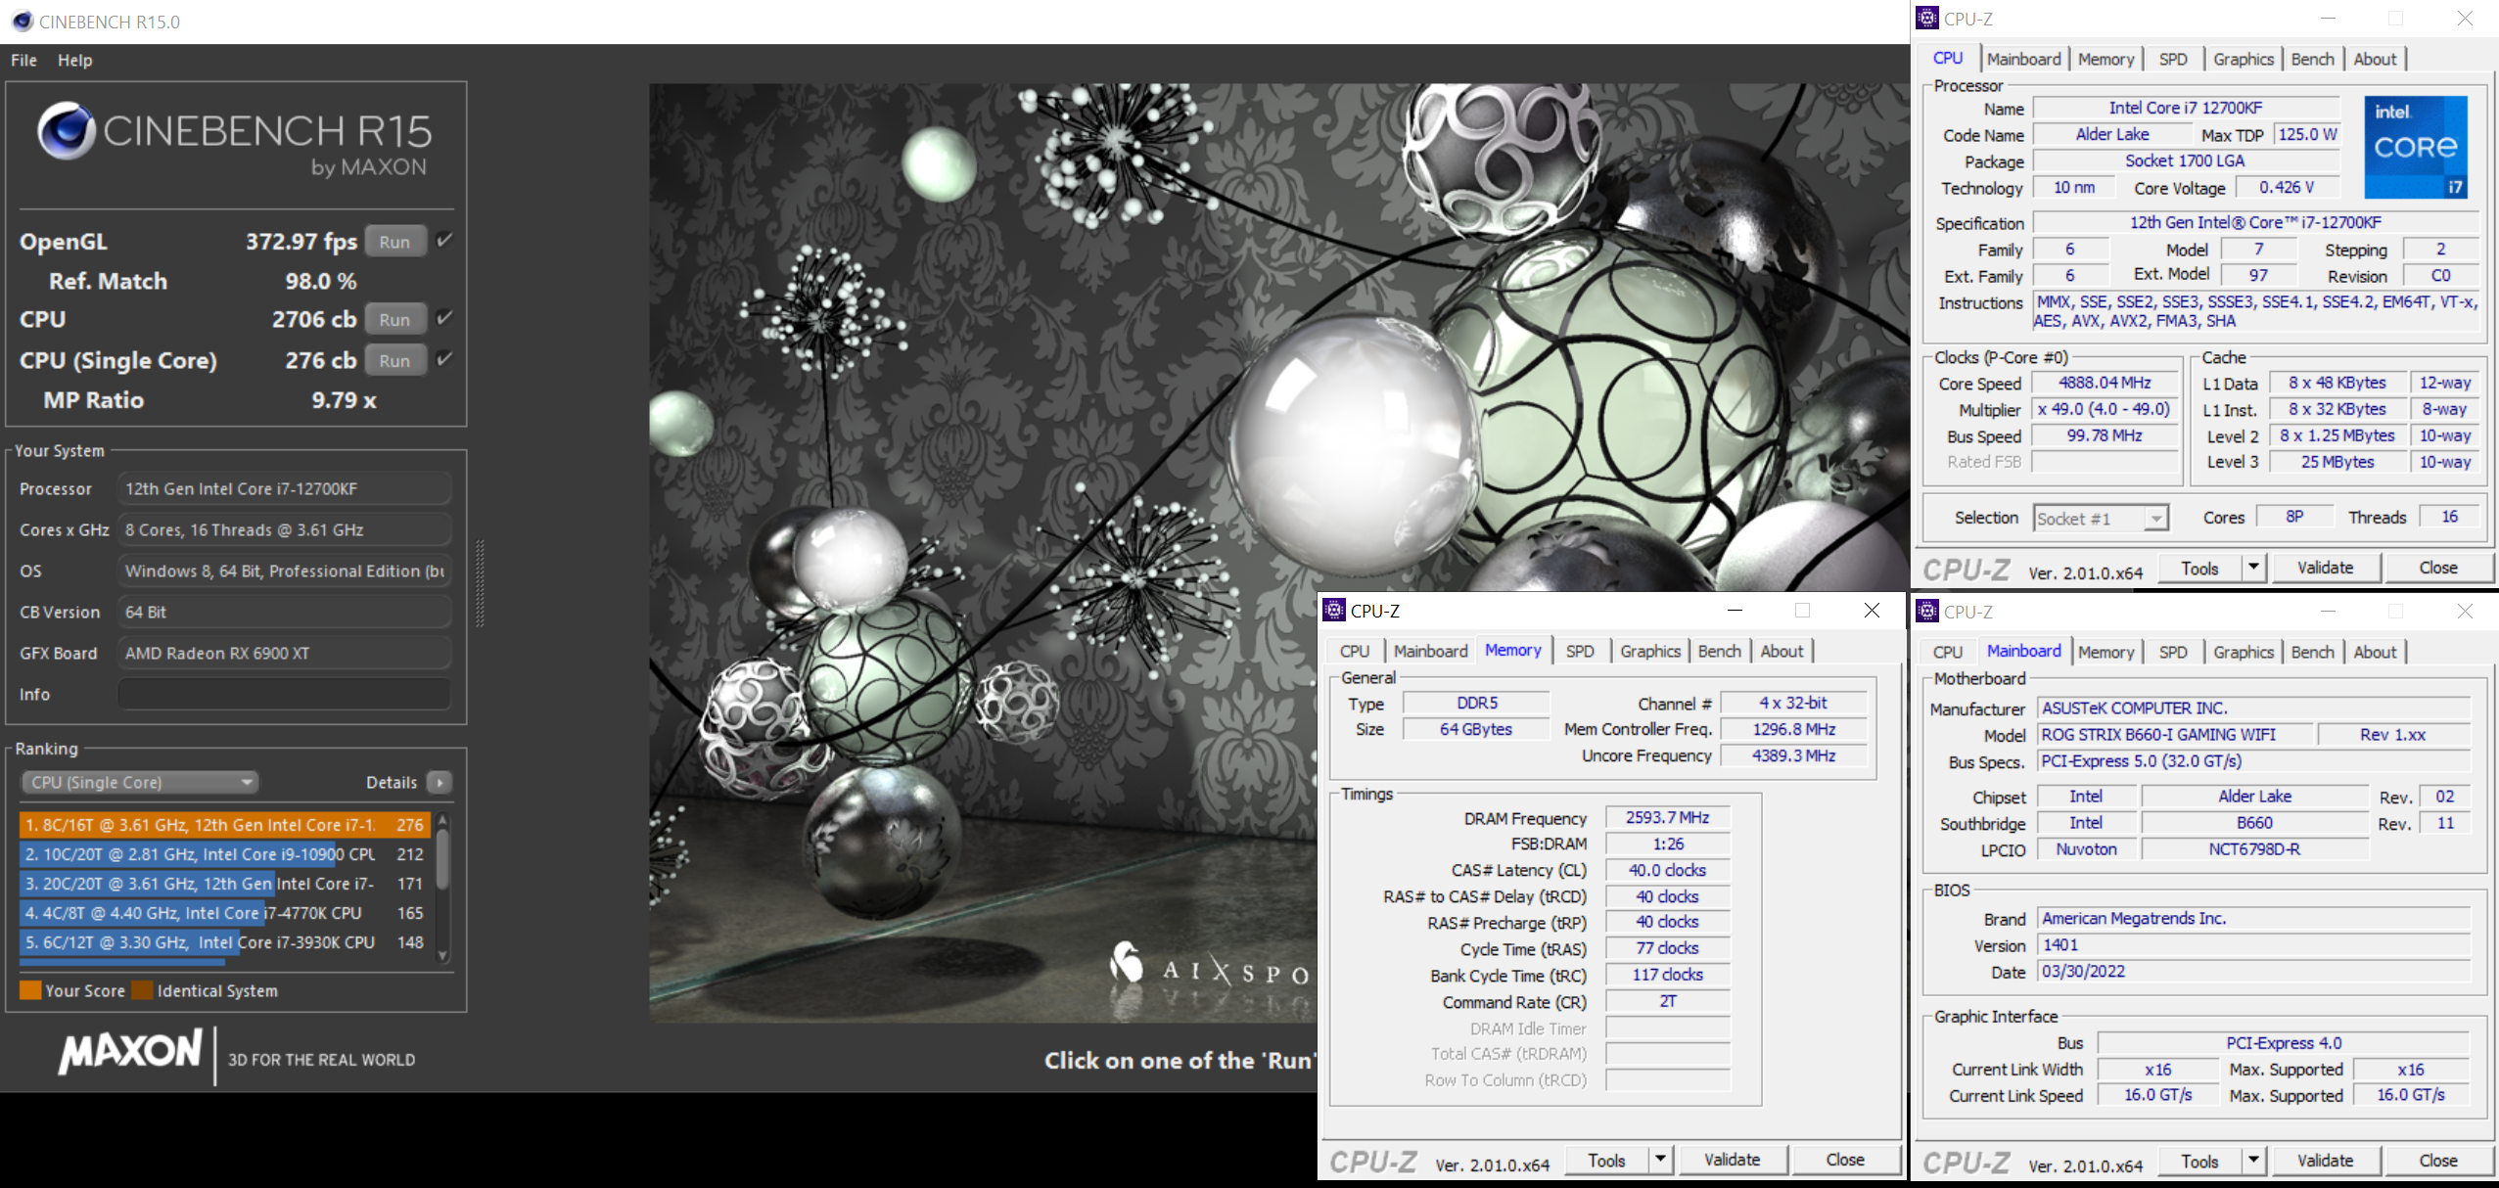Image resolution: width=2499 pixels, height=1188 pixels.
Task: Open the File menu in Cinebench
Action: click(23, 61)
